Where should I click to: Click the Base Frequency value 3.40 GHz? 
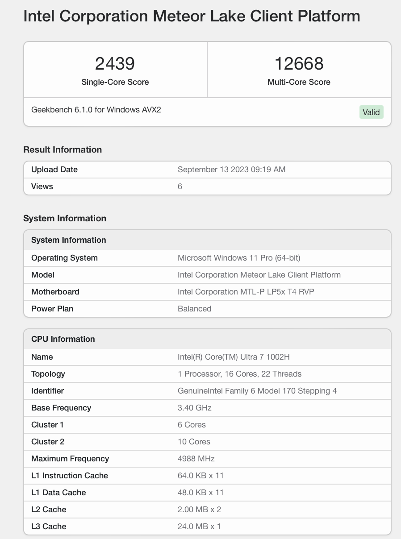(x=194, y=408)
